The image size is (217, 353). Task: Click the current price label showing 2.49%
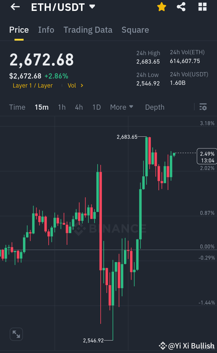207,156
